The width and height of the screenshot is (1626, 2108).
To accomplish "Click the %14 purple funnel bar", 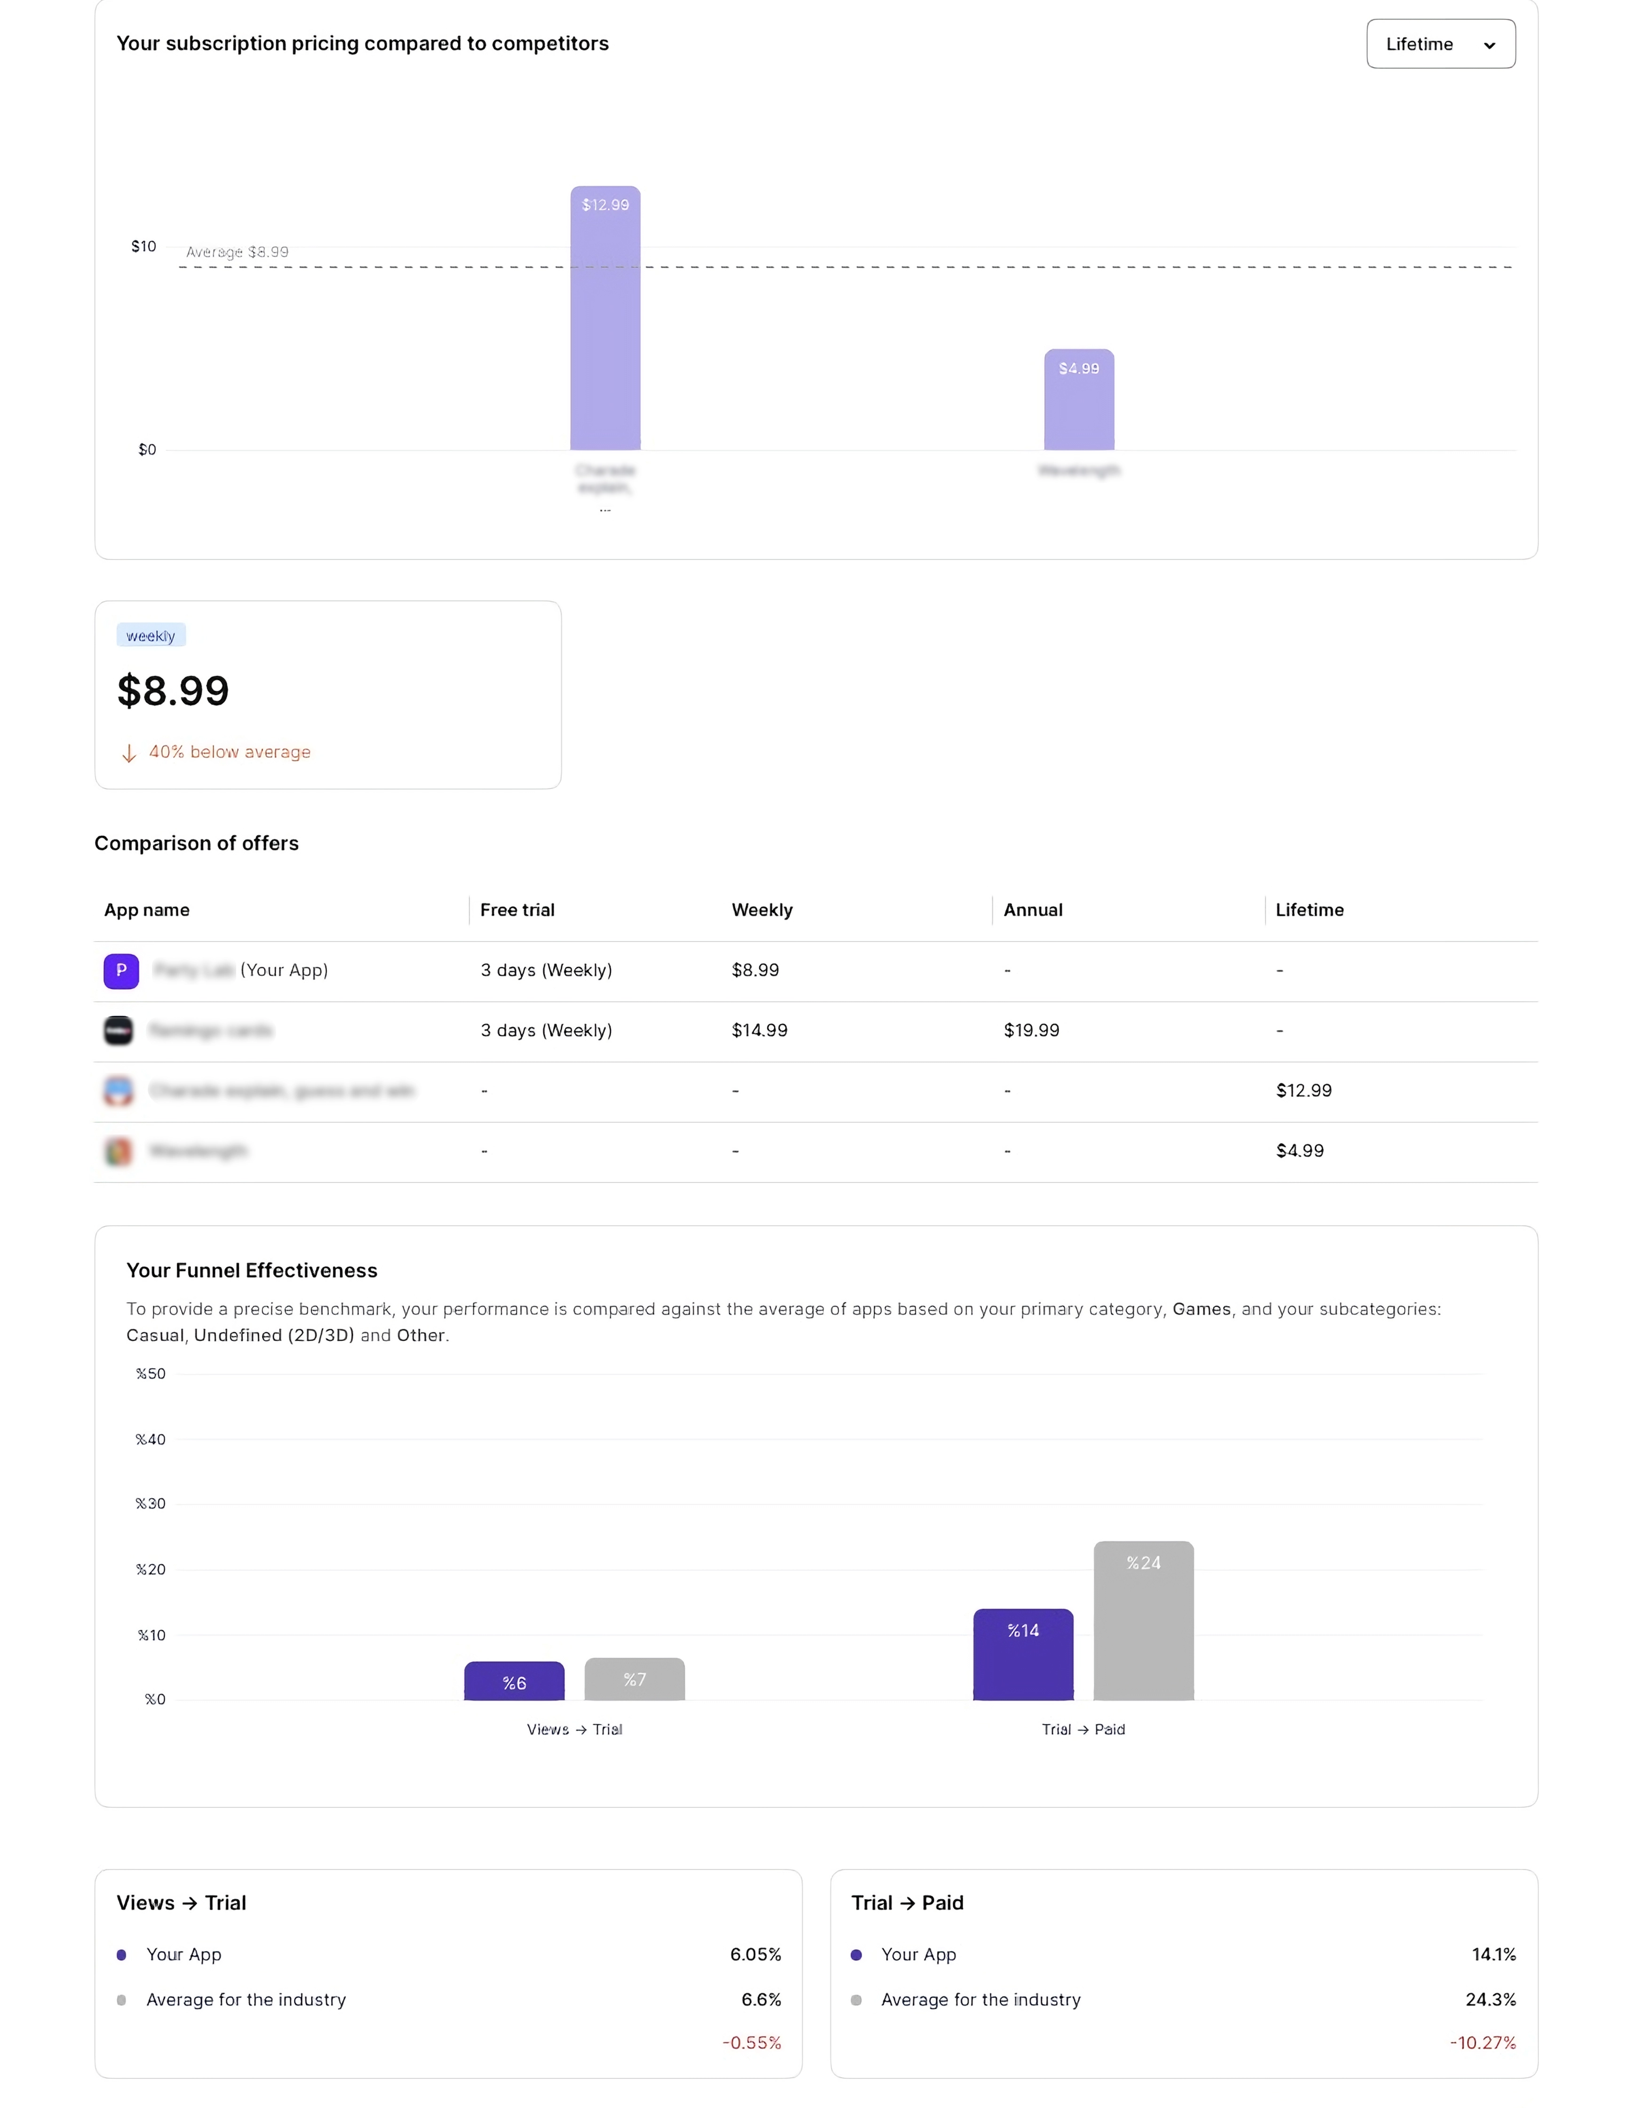I will (x=1023, y=1653).
